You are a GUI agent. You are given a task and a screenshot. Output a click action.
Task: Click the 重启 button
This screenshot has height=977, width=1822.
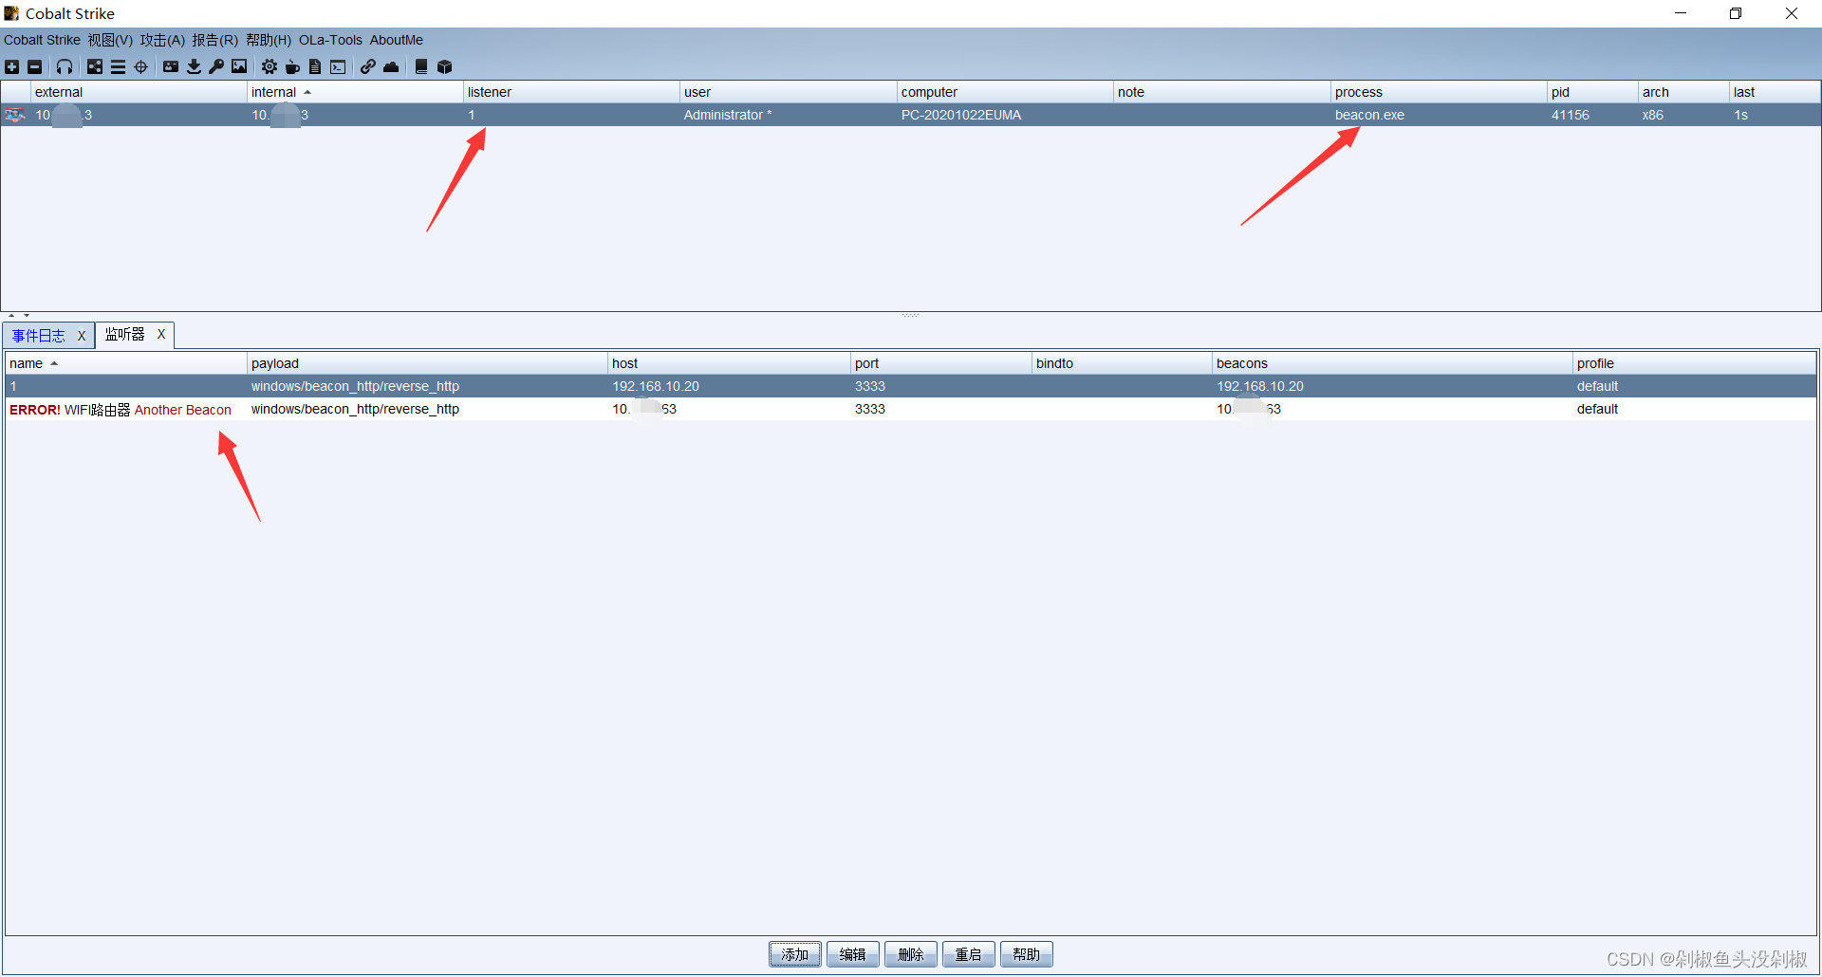pyautogui.click(x=969, y=954)
